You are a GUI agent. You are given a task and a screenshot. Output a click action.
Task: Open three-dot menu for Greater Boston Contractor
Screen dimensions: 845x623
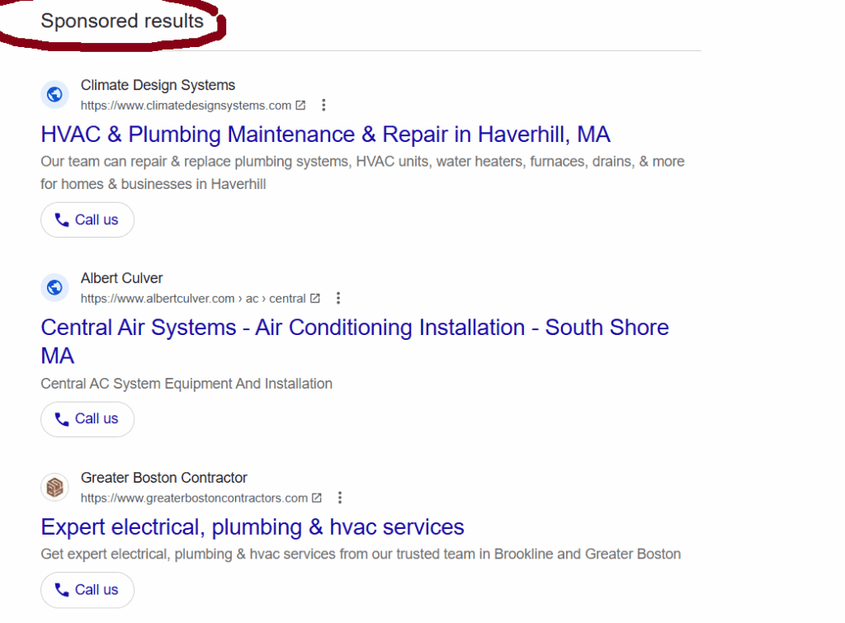339,498
